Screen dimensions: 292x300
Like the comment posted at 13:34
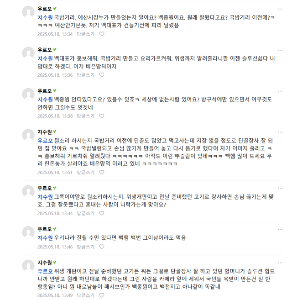tap(102, 34)
